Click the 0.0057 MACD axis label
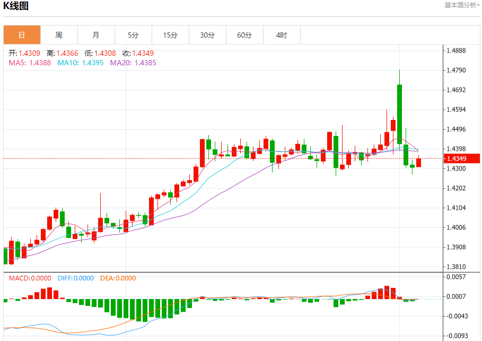Viewport: 482px width, 341px height. [456, 277]
